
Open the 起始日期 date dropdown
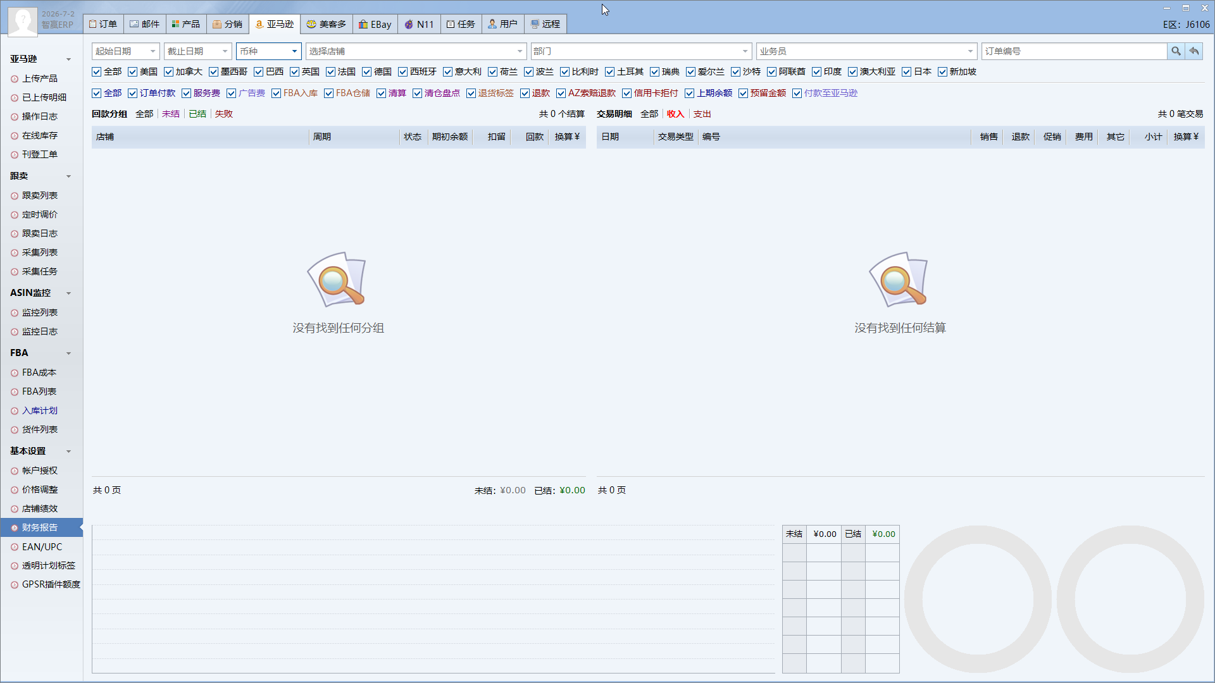pyautogui.click(x=153, y=51)
